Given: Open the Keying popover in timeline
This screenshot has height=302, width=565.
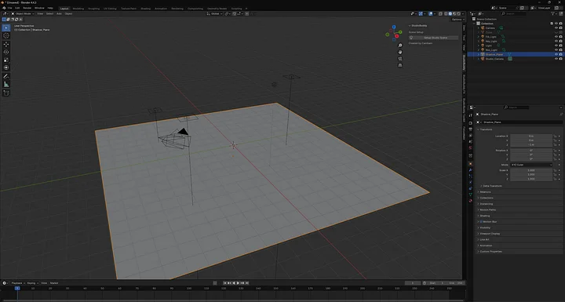Looking at the screenshot, I should 32,283.
